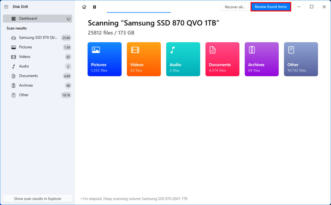Open the Videos category card
The width and height of the screenshot is (331, 205).
pyautogui.click(x=144, y=59)
